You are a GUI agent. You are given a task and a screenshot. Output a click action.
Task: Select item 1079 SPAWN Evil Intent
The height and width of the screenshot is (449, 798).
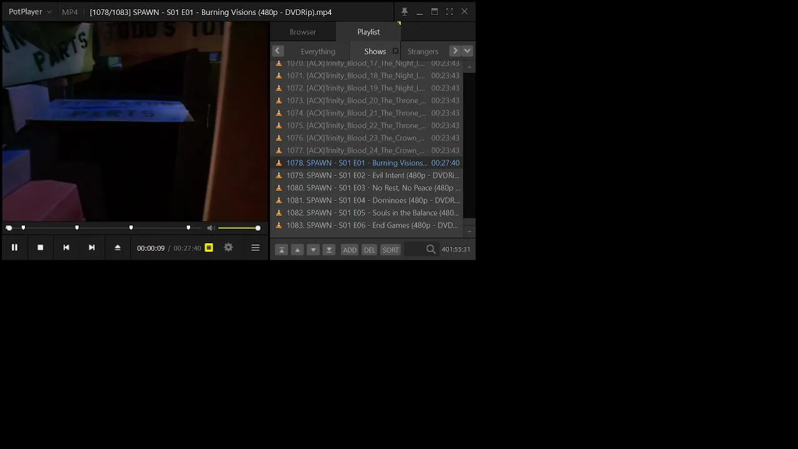(368, 175)
